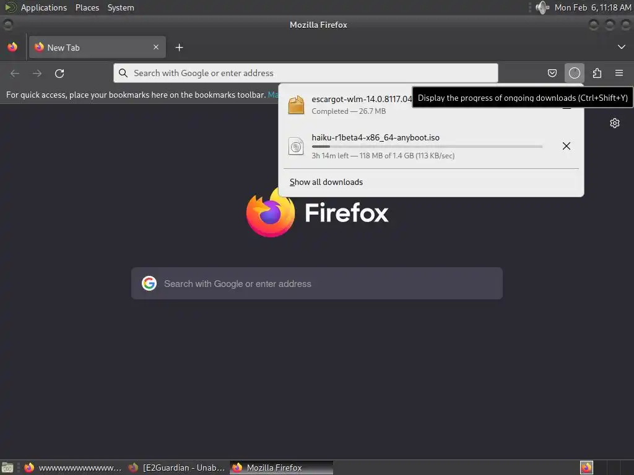The width and height of the screenshot is (634, 475).
Task: Open the Extensions puzzle icon
Action: pyautogui.click(x=597, y=73)
